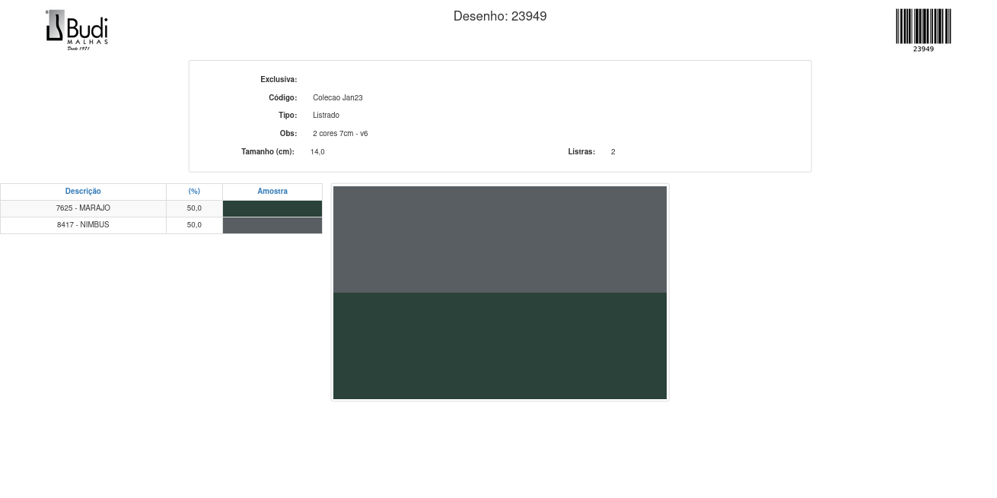The height and width of the screenshot is (498, 997).
Task: Select the 7625 - MARAJO row description
Action: [83, 208]
